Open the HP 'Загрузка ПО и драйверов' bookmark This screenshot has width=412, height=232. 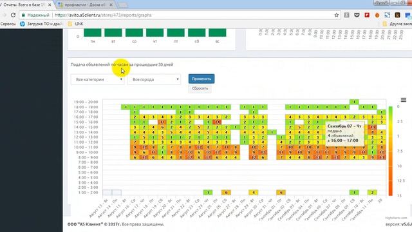point(41,24)
